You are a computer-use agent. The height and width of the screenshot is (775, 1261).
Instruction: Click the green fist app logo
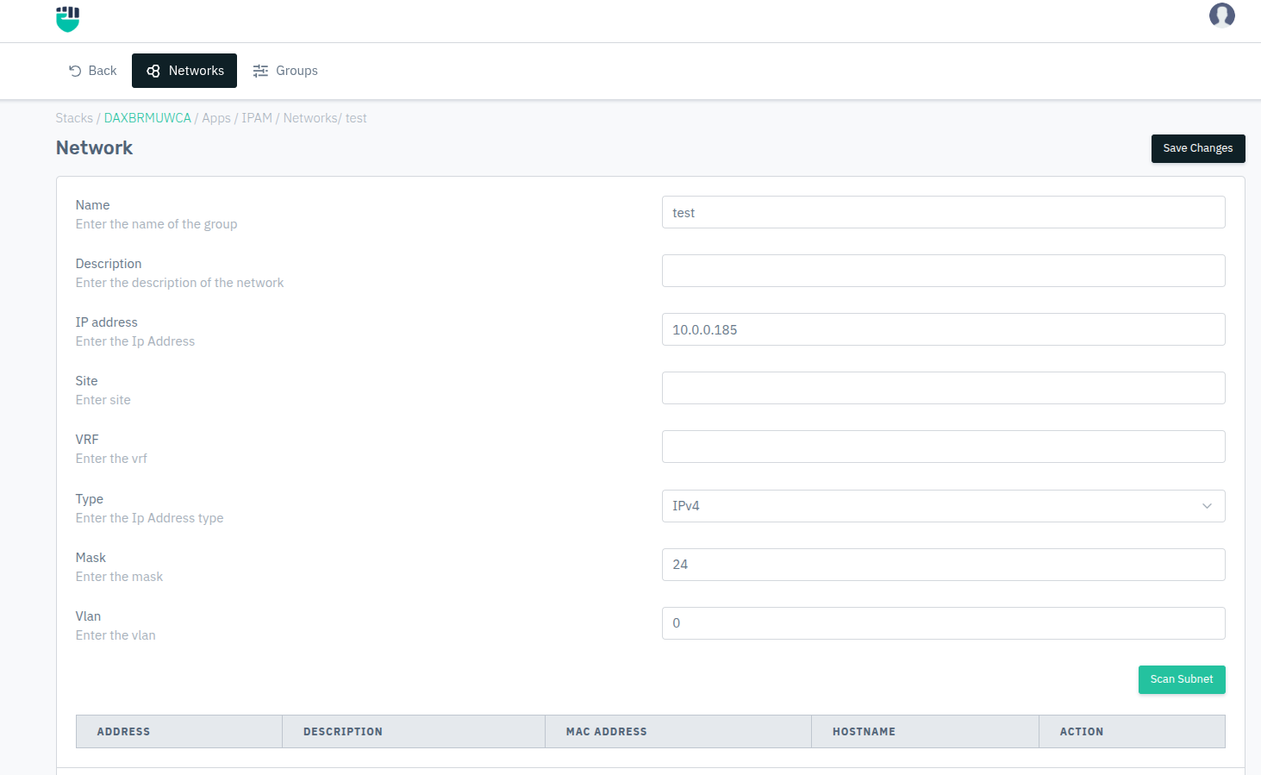click(x=67, y=19)
